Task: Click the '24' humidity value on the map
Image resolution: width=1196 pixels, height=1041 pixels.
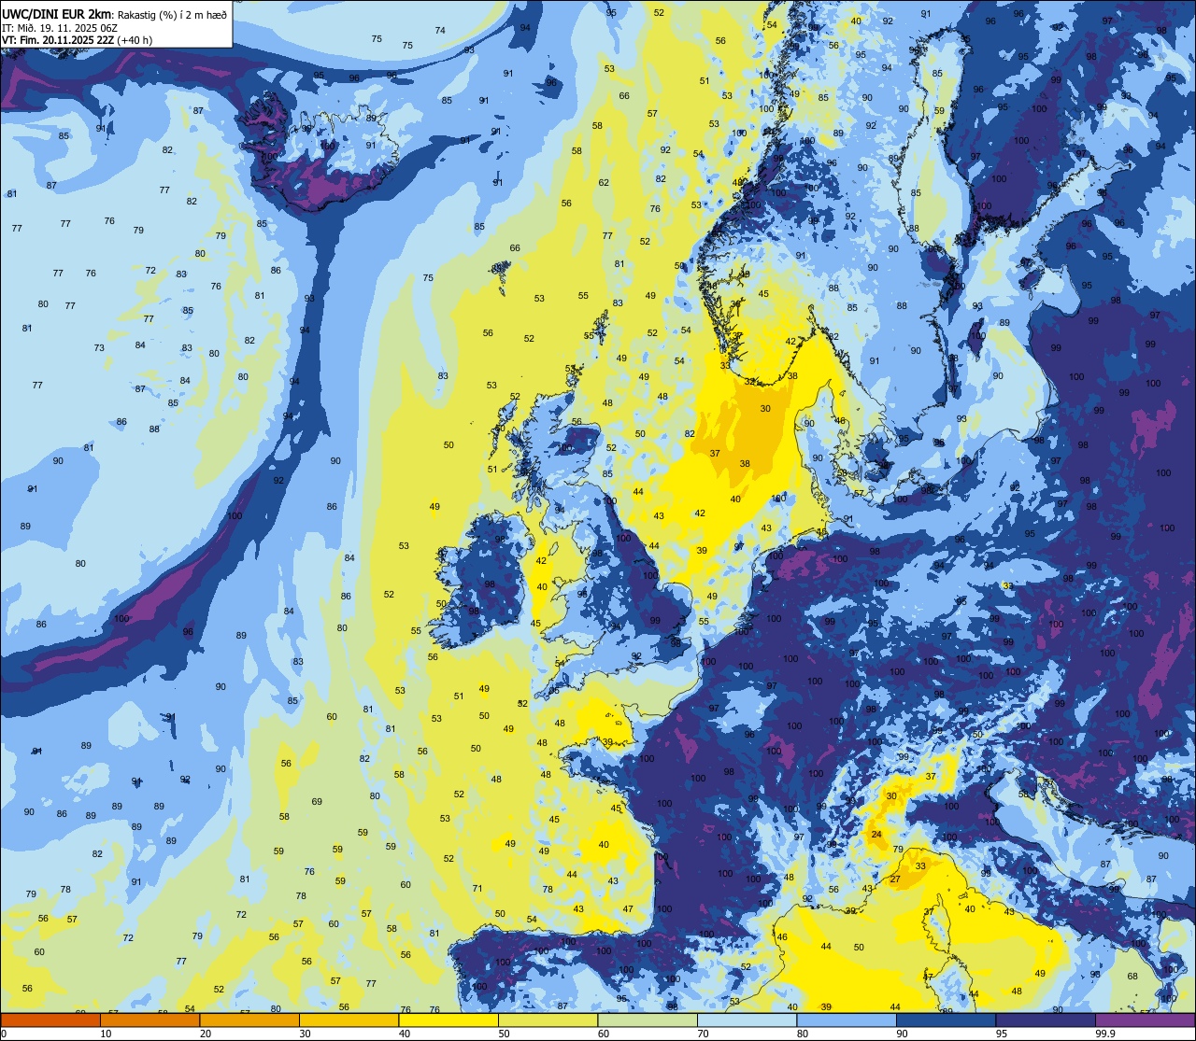Action: (876, 834)
